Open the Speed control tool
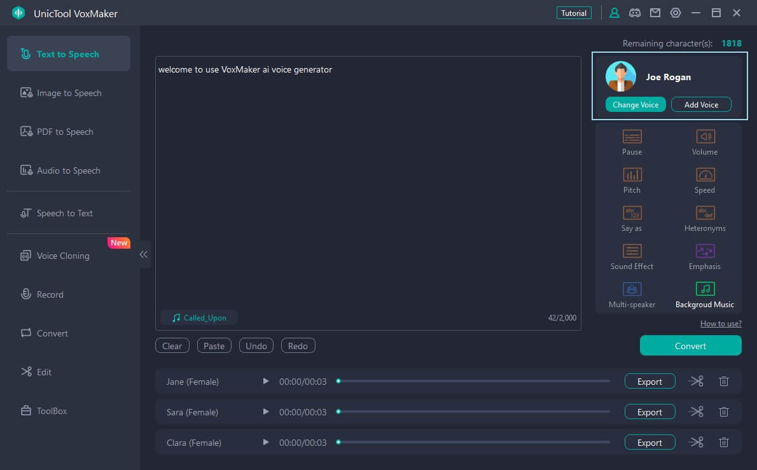The width and height of the screenshot is (757, 470). click(x=705, y=175)
